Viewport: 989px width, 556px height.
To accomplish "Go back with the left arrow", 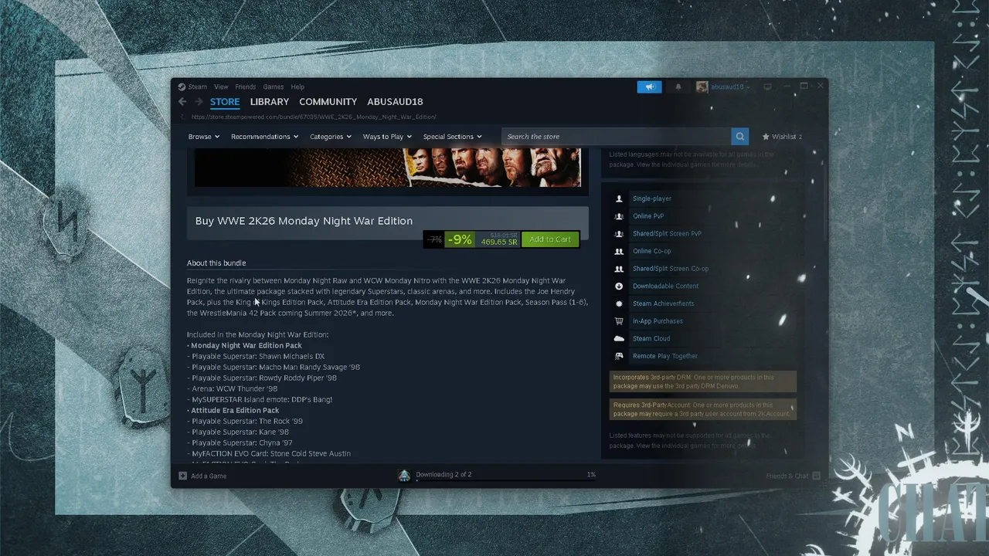I will tap(182, 102).
